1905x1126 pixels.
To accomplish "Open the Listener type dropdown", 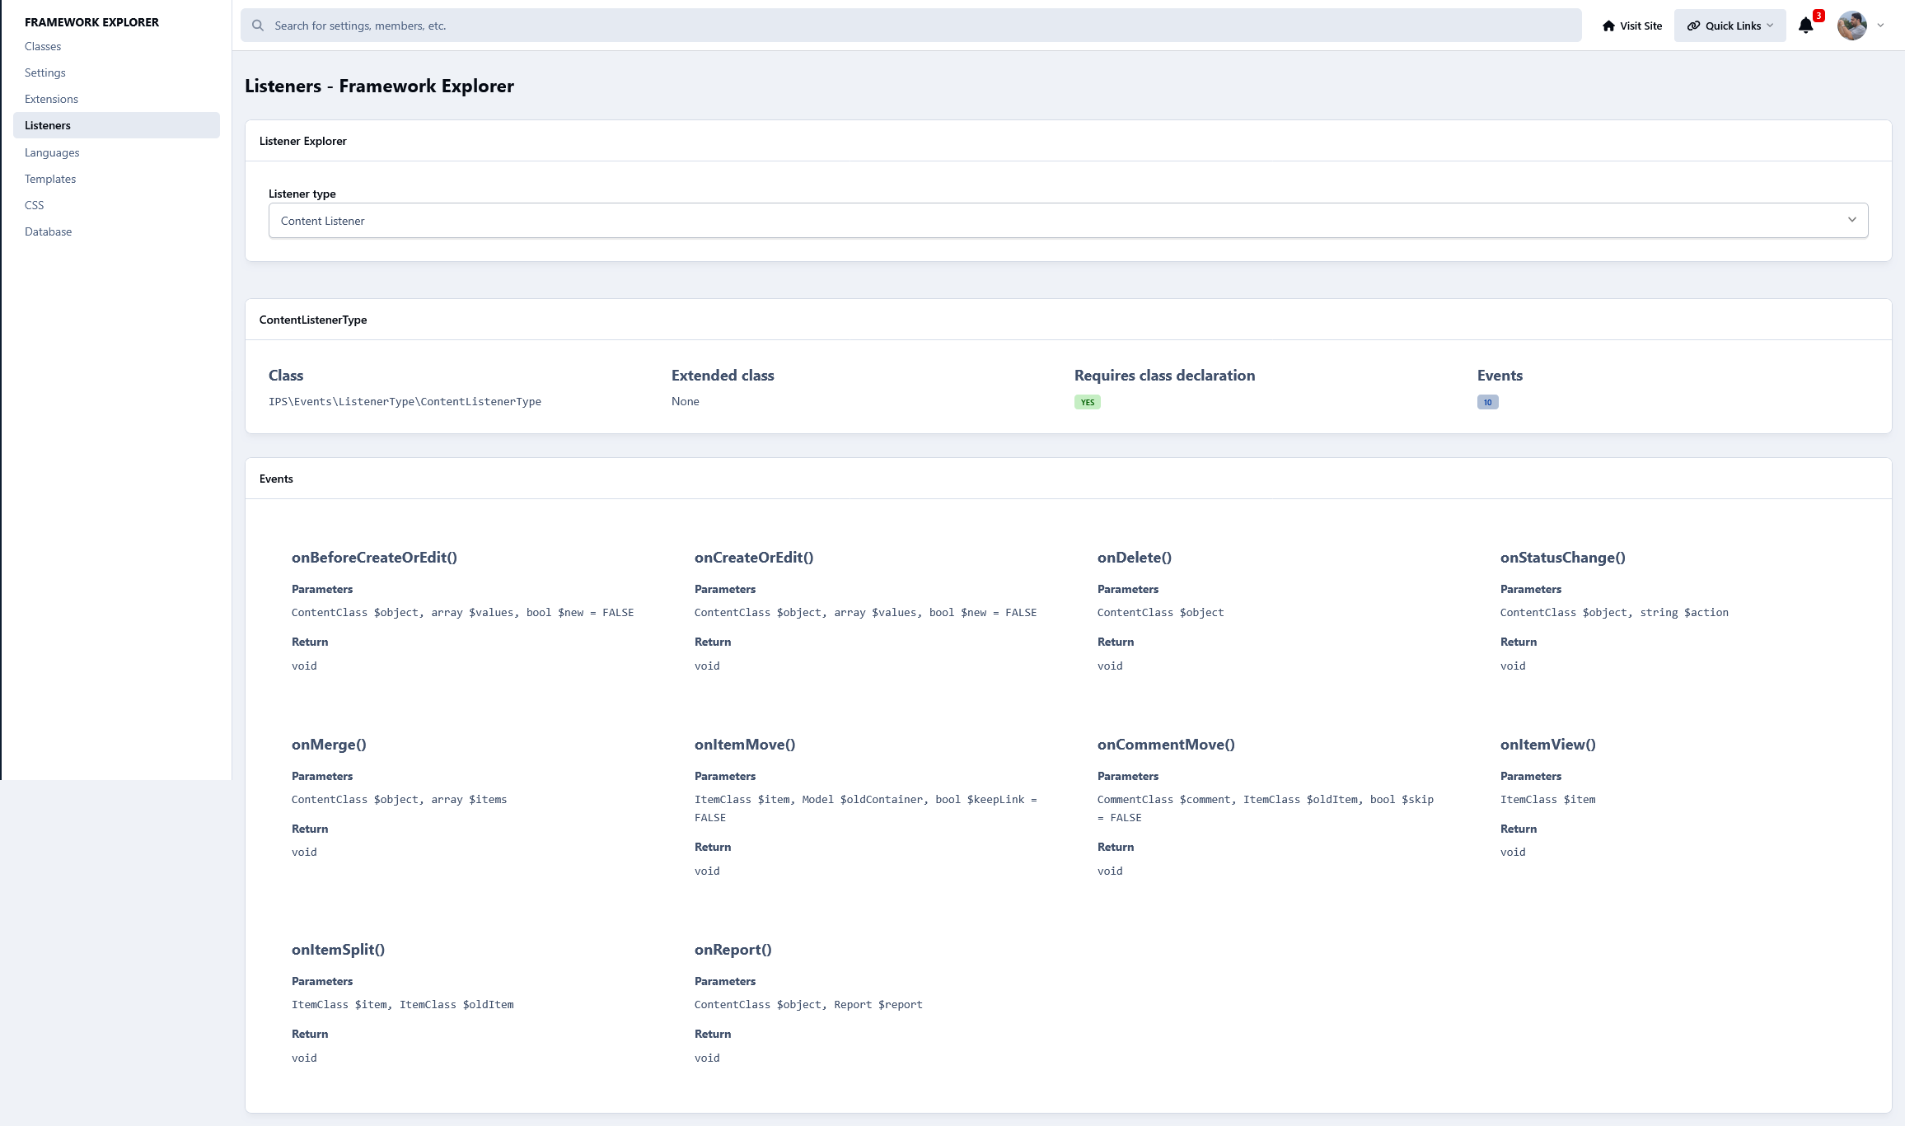I will pos(1068,221).
